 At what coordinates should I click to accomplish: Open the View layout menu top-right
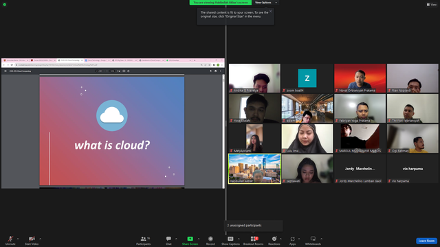point(432,5)
